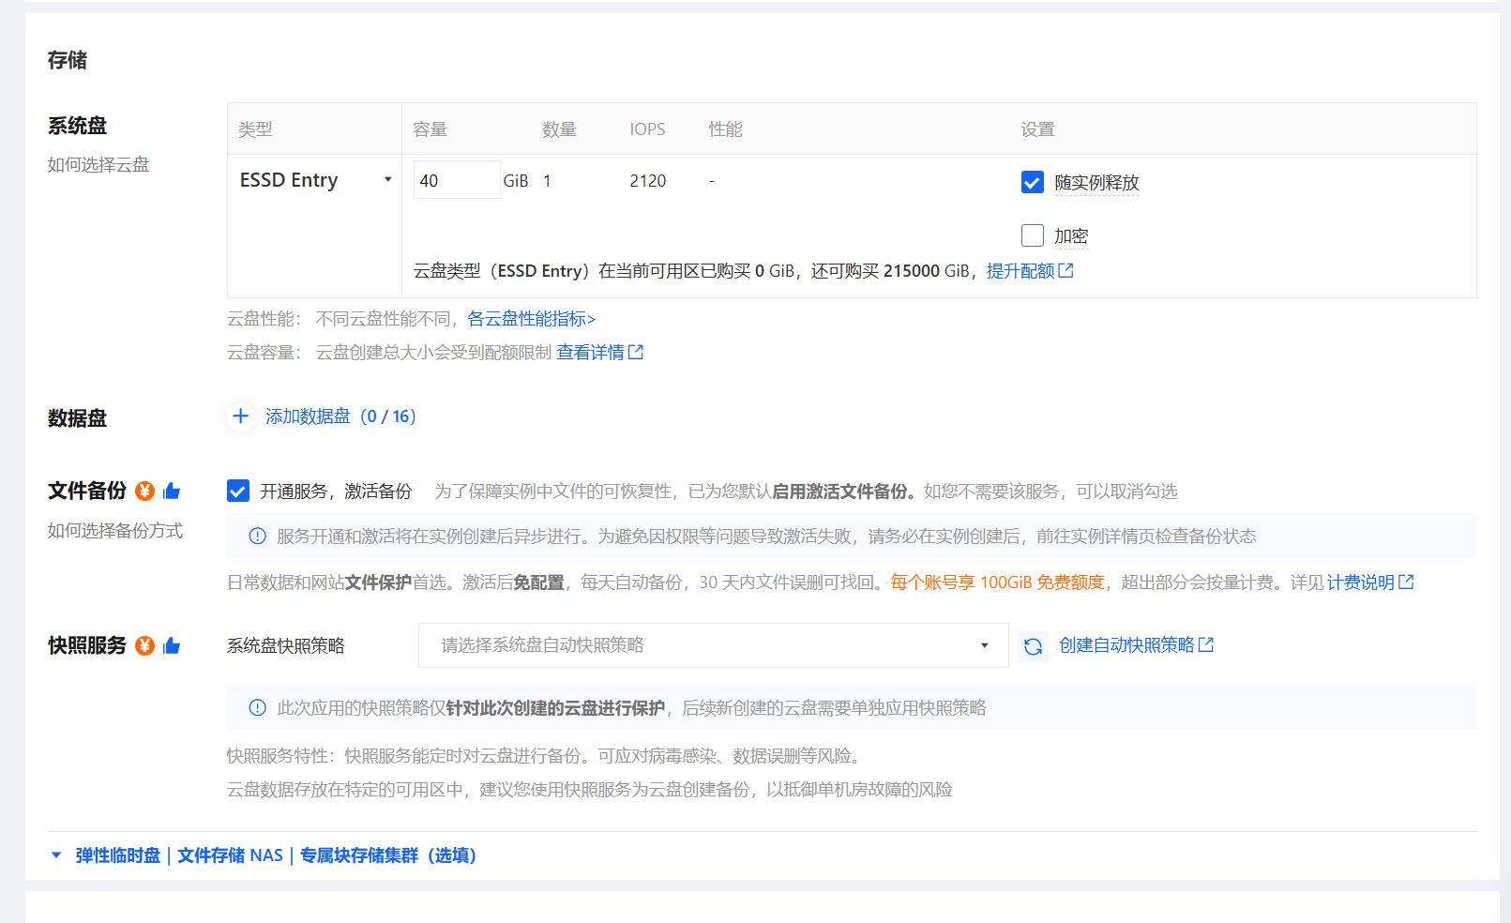Click the 性能 column header

725,129
